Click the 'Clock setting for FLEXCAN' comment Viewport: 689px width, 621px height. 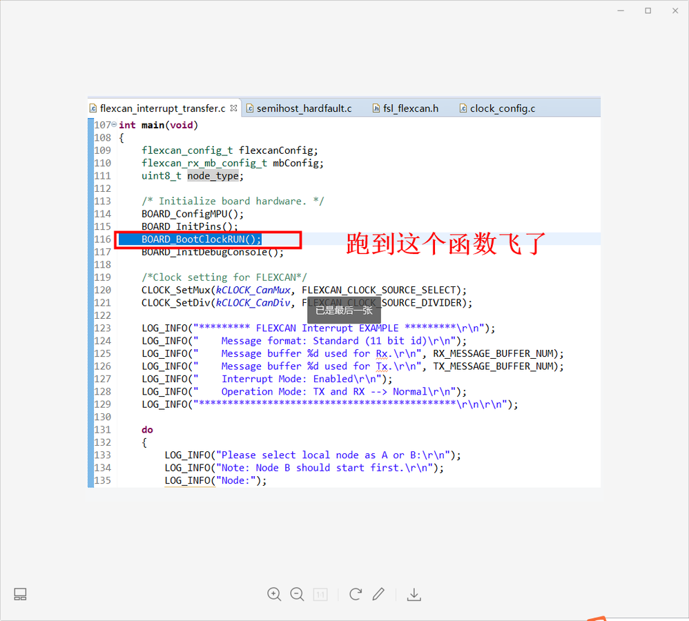224,277
